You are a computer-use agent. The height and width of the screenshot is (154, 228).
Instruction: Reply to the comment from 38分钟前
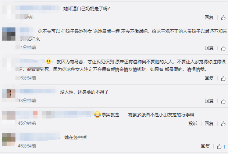209,101
